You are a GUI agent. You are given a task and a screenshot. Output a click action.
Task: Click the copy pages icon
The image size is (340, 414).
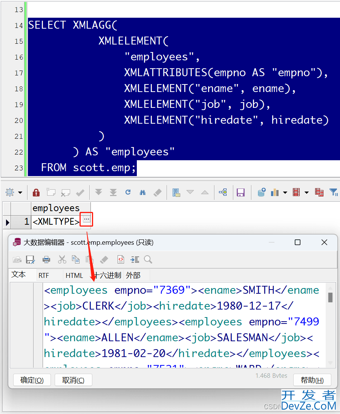pyautogui.click(x=76, y=259)
